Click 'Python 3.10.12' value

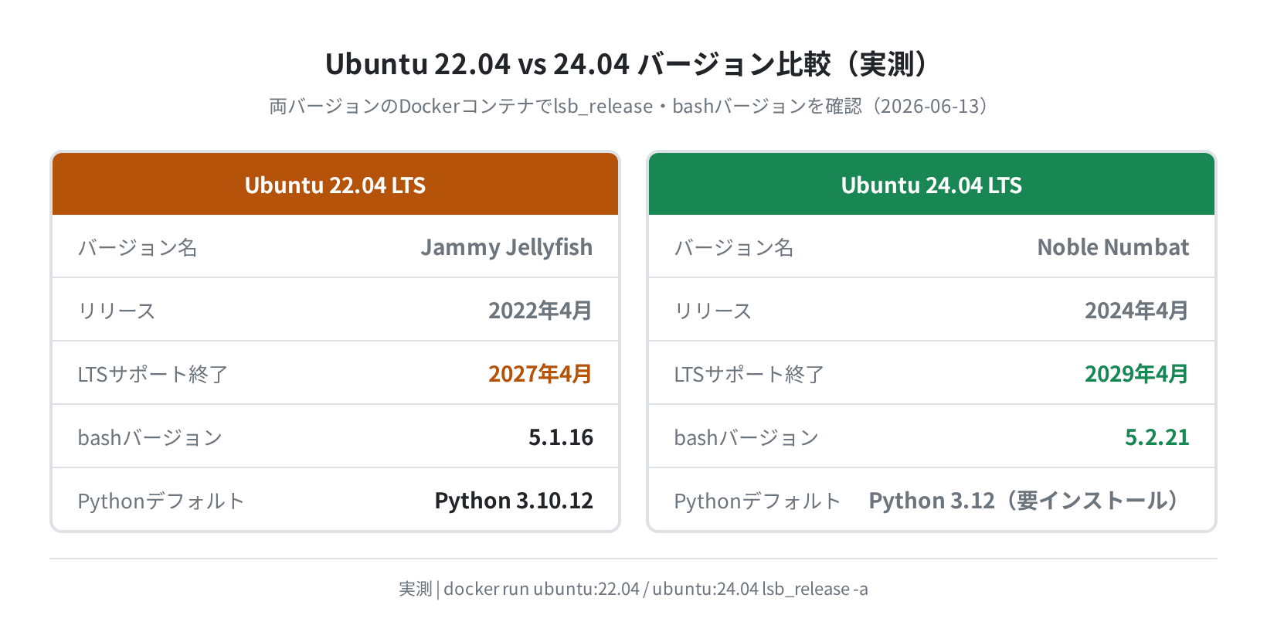tap(514, 501)
